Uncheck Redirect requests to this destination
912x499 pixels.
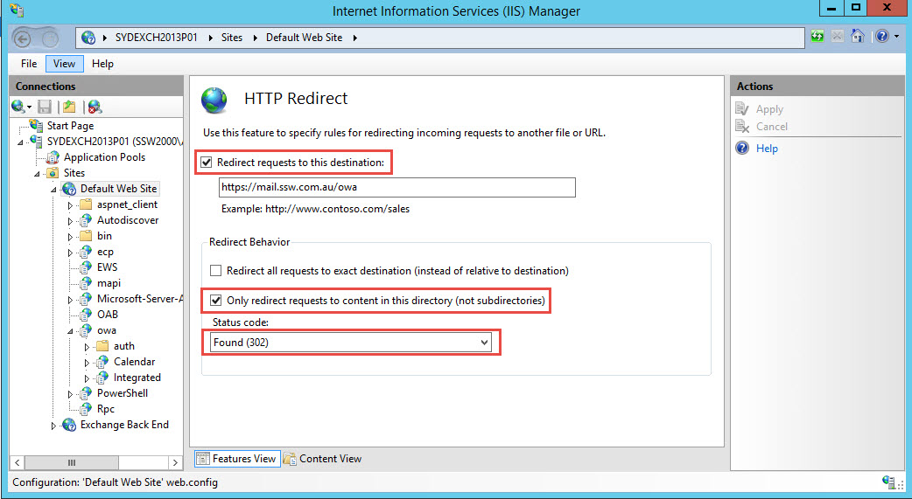(x=207, y=162)
